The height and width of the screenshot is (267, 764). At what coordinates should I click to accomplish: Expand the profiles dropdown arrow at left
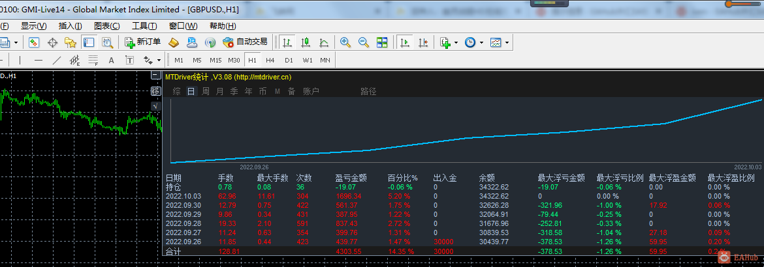point(16,43)
